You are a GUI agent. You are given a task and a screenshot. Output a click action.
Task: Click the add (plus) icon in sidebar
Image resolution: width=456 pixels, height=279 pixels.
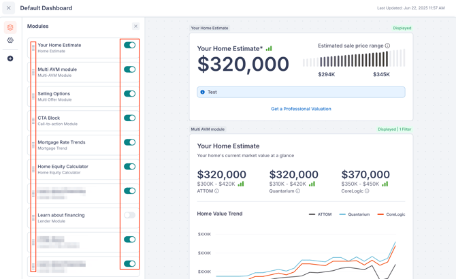(x=10, y=59)
